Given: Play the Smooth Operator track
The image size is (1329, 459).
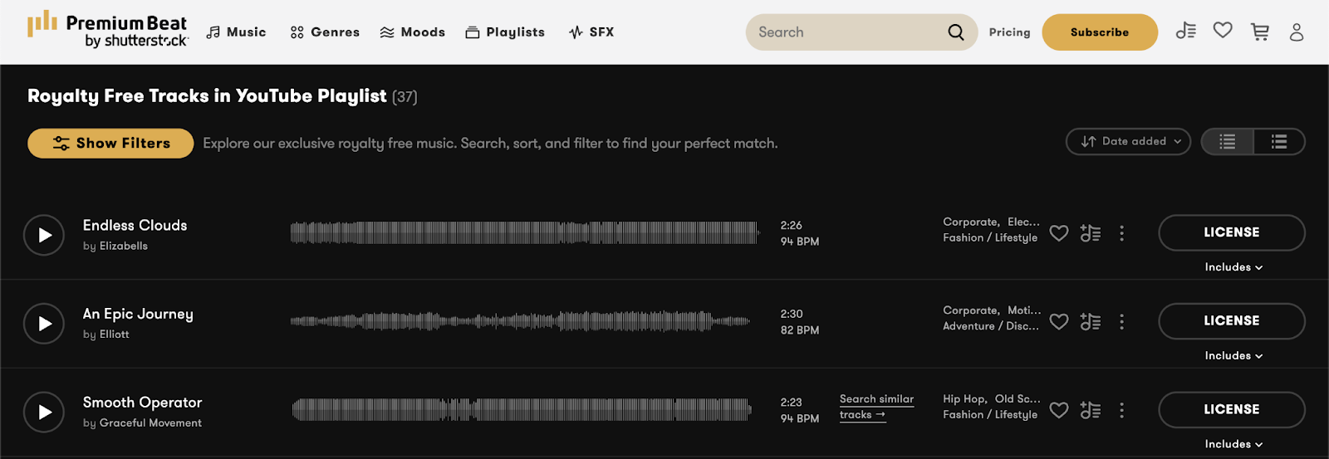Looking at the screenshot, I should 44,413.
